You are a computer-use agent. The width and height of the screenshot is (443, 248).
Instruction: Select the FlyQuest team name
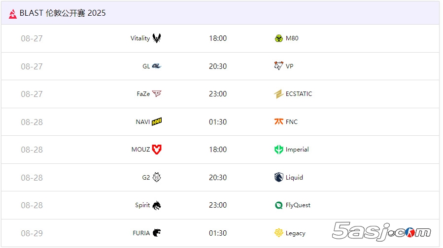click(x=298, y=205)
